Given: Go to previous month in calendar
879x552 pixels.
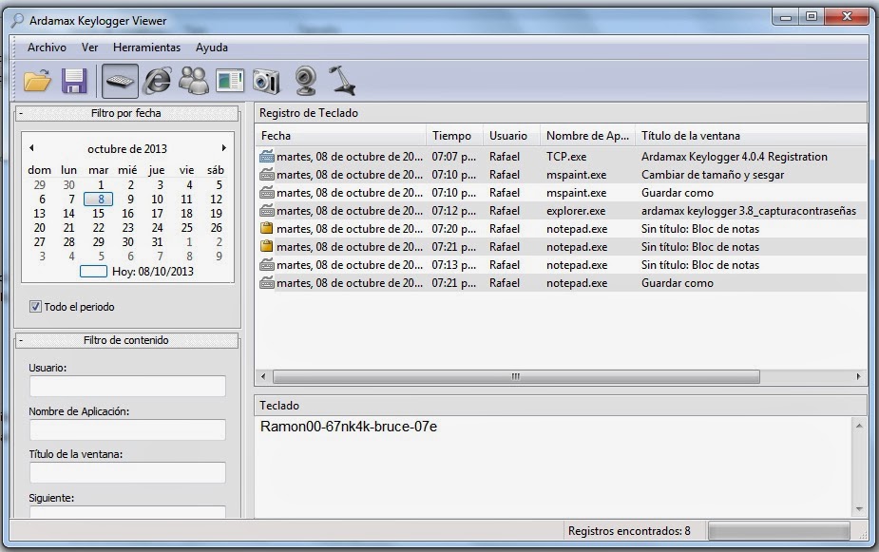Looking at the screenshot, I should (31, 148).
